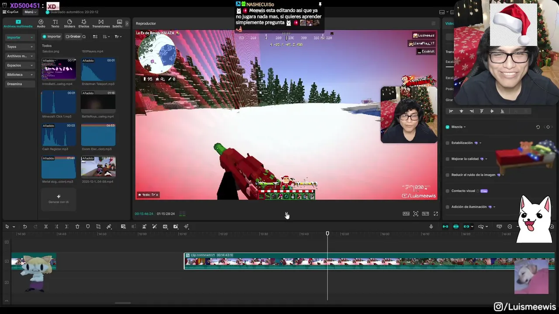Click the timeline playhead handle

coord(328,234)
